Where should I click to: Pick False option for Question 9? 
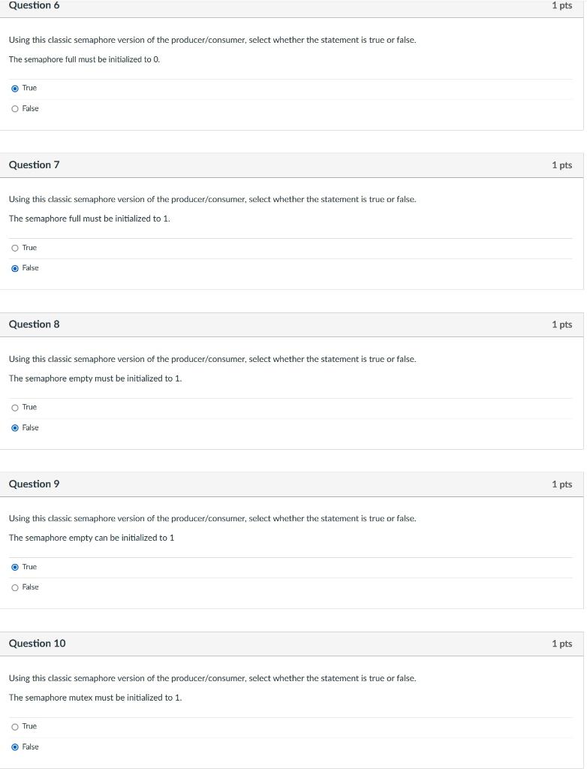point(15,587)
